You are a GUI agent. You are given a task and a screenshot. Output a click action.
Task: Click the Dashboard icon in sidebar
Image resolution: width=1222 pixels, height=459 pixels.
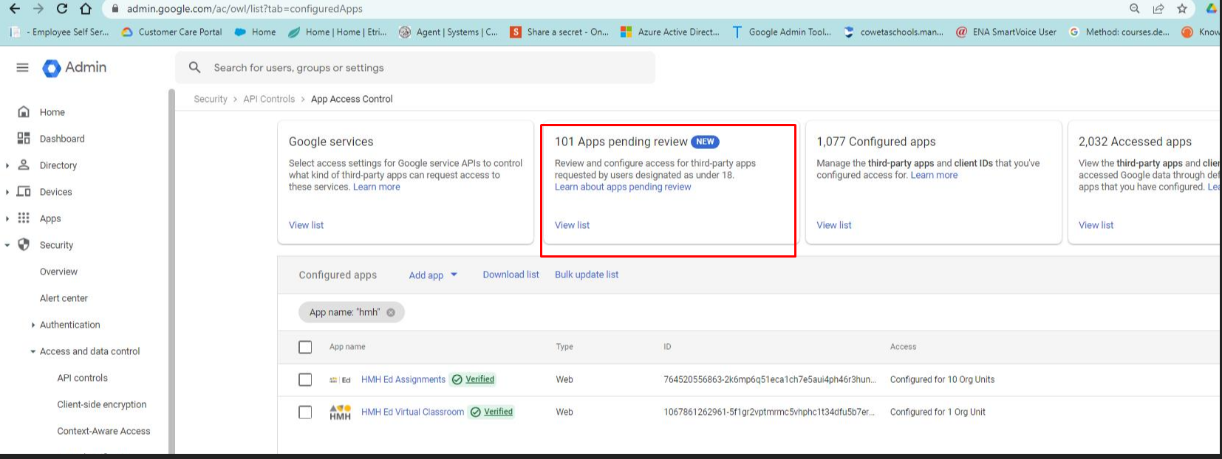[x=24, y=139]
